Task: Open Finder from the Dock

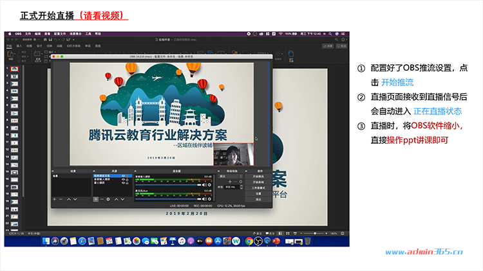Action: (x=46, y=241)
